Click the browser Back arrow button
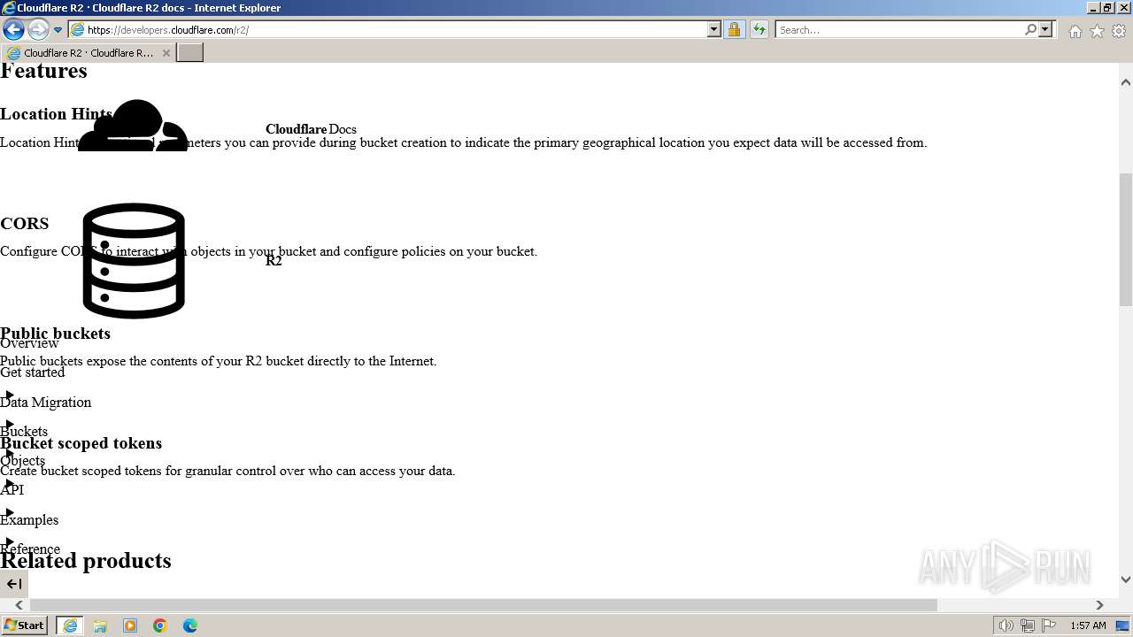Viewport: 1133px width, 637px height. pos(13,29)
